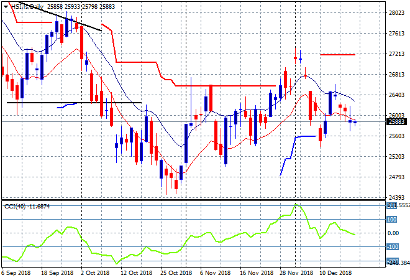The height and width of the screenshot is (280, 410).
Task: Click the 10 Dec 2018 date label
Action: (x=335, y=273)
